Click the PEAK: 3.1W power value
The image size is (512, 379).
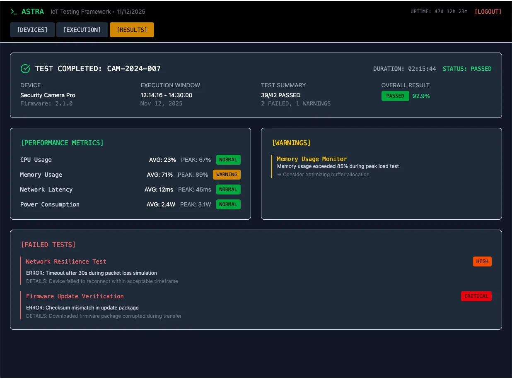196,204
